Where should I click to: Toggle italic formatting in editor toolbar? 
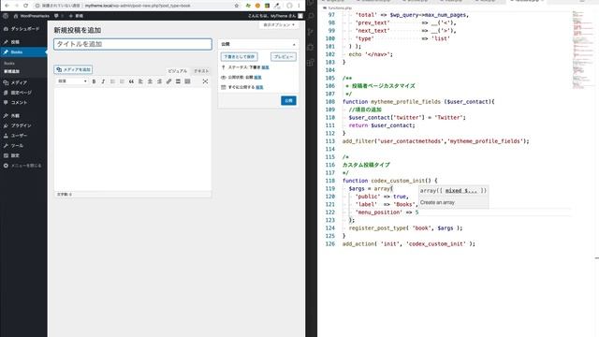tap(103, 81)
